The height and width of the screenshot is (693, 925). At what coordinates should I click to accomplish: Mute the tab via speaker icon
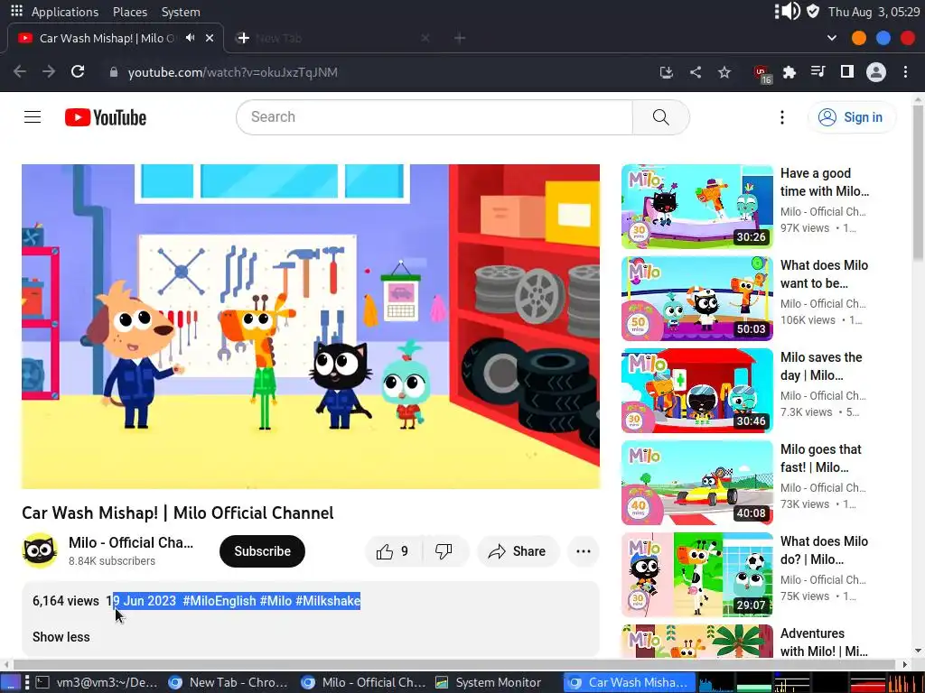pos(190,38)
